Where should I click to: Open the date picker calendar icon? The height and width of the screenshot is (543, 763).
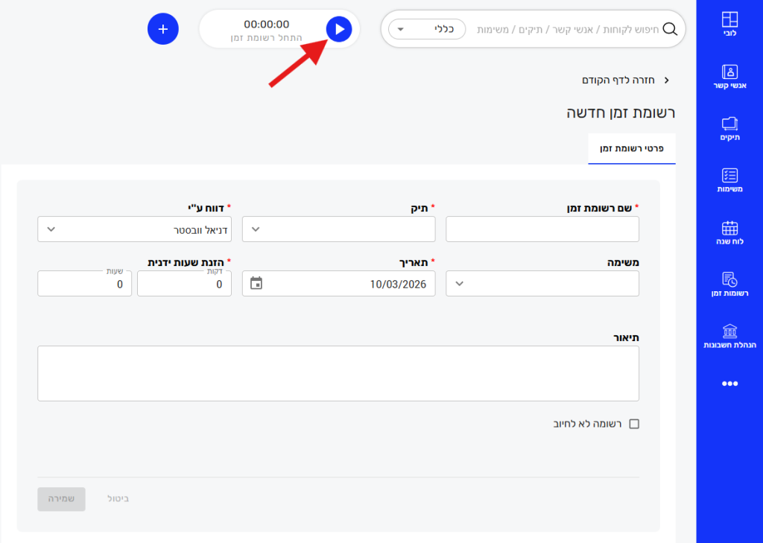point(256,283)
